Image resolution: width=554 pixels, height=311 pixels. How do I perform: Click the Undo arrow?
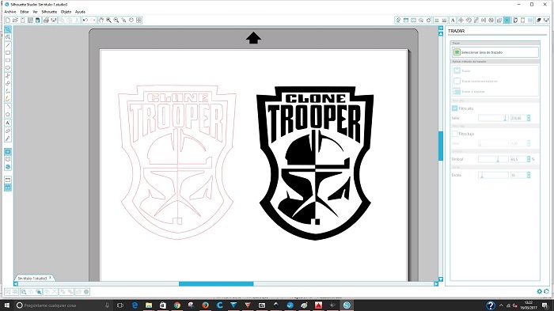click(x=85, y=20)
